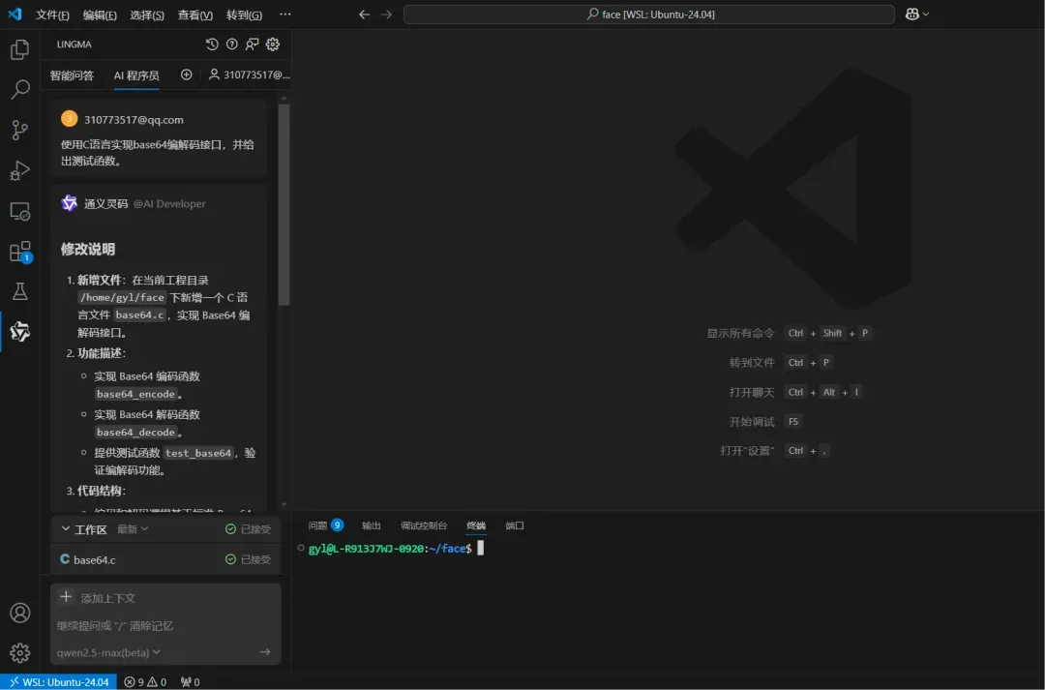Click the account 310773517@... in Lingma header
Viewport: 1045px width, 690px height.
(250, 75)
